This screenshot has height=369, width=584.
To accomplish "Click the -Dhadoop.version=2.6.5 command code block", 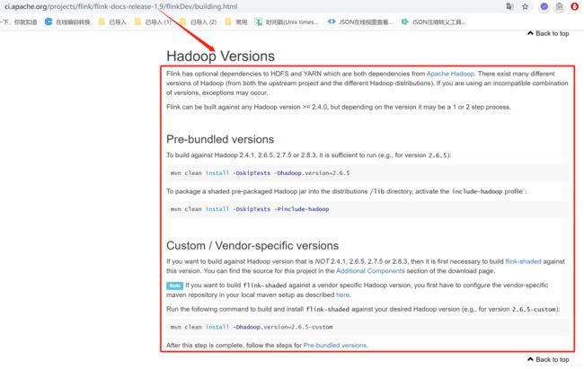I will tap(367, 173).
